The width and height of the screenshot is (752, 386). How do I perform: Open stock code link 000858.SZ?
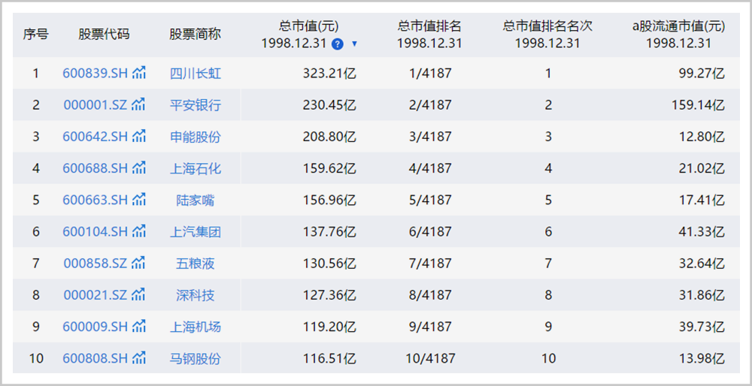pyautogui.click(x=96, y=263)
